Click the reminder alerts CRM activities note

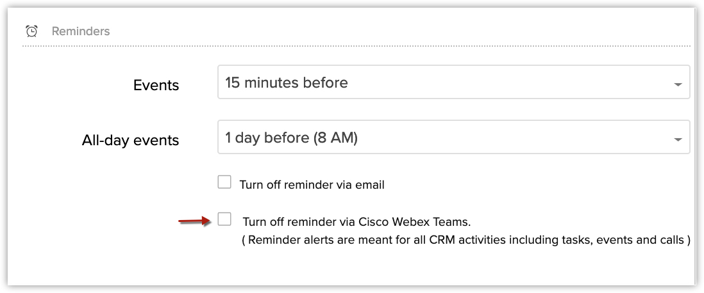point(465,241)
